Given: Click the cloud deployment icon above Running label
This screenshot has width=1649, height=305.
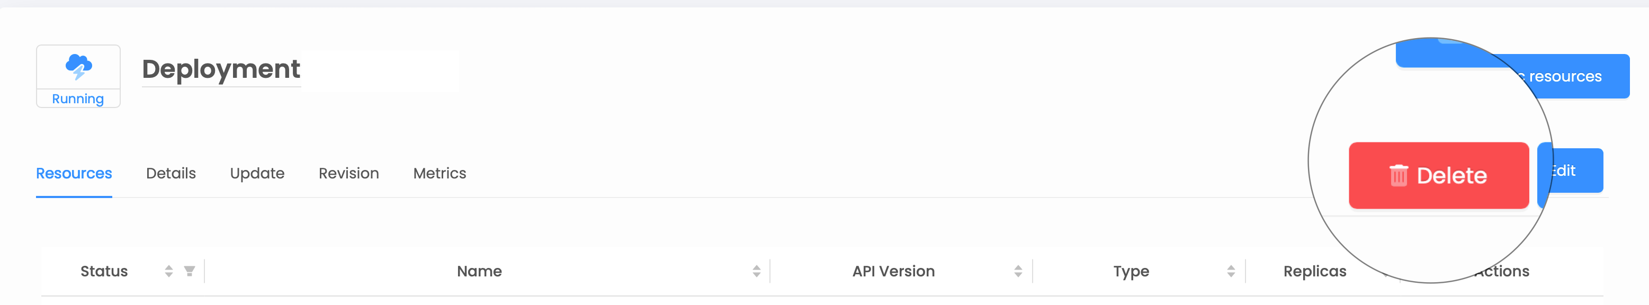Looking at the screenshot, I should pyautogui.click(x=78, y=67).
